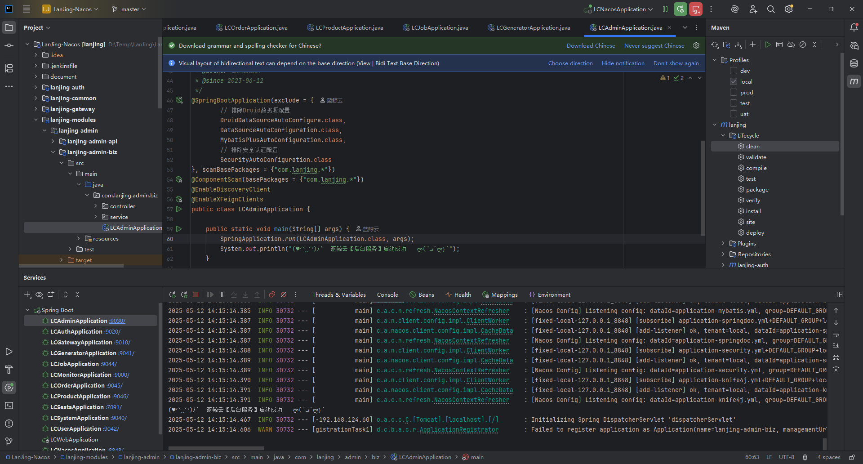Open the LanJing-Nacos project dropdown

[71, 9]
